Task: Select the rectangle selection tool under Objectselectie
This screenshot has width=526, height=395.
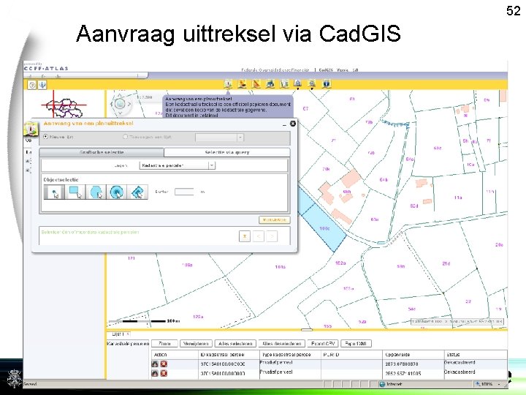Action: click(x=75, y=192)
